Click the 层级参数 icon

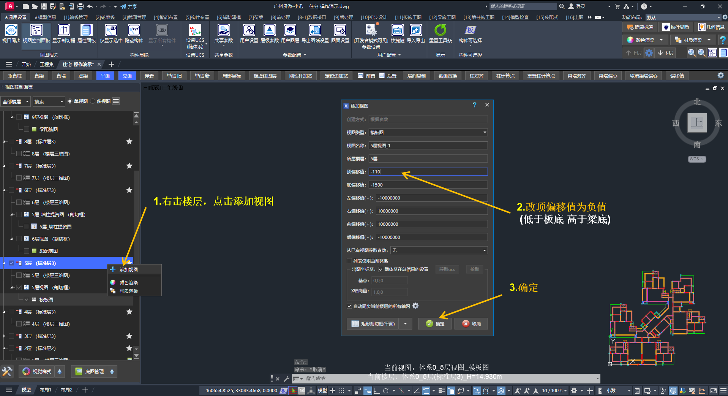(270, 30)
